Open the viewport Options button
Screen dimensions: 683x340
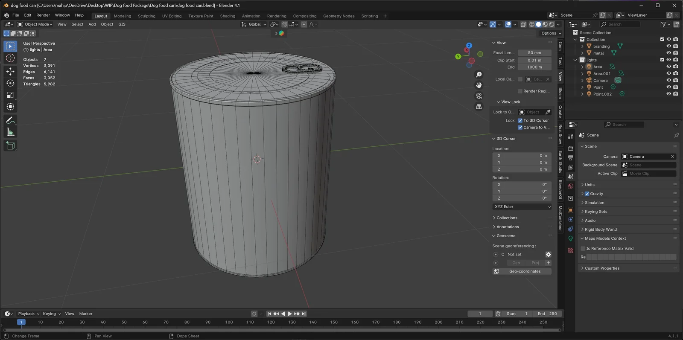(551, 33)
